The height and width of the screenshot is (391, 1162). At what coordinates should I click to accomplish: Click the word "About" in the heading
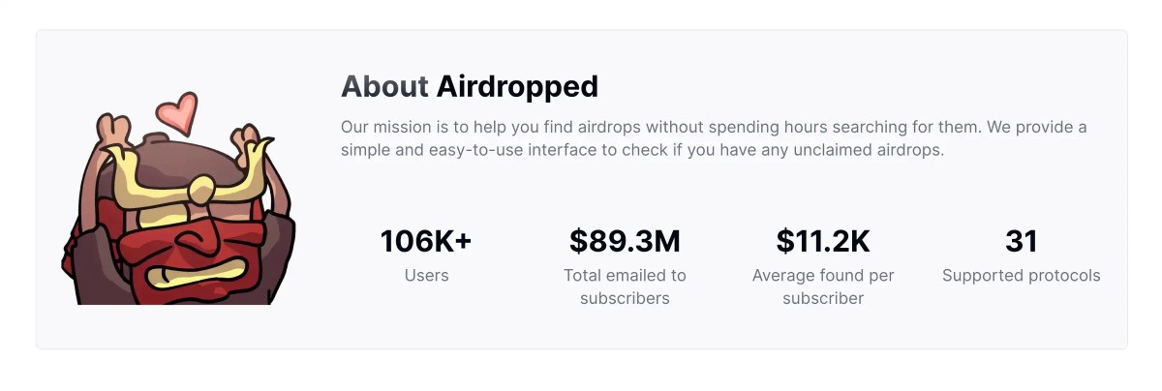pyautogui.click(x=384, y=87)
